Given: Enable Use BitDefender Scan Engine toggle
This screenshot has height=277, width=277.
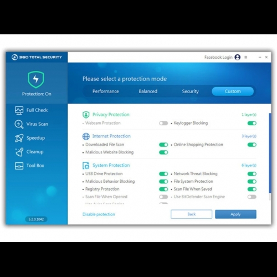Looking at the screenshot, I should (252, 197).
